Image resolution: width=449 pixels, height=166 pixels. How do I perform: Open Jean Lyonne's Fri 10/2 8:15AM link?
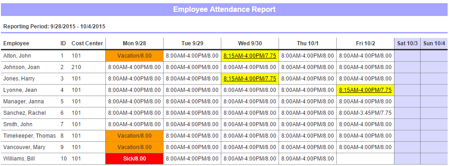click(365, 90)
